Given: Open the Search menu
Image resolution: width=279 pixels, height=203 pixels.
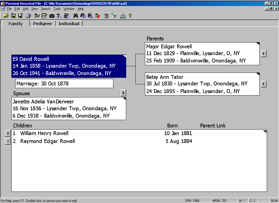Looking at the screenshot, I should tap(46, 9).
